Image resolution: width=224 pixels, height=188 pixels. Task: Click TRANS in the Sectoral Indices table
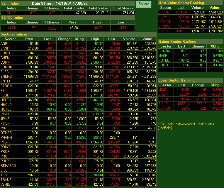point(6,180)
